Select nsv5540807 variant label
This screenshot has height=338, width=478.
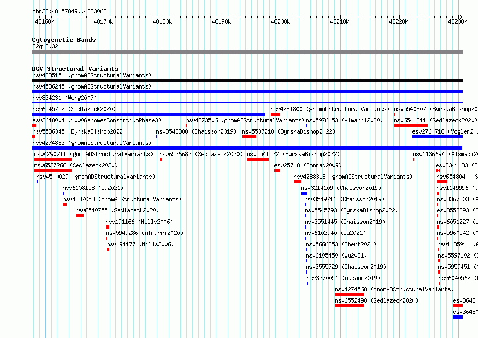click(436, 109)
